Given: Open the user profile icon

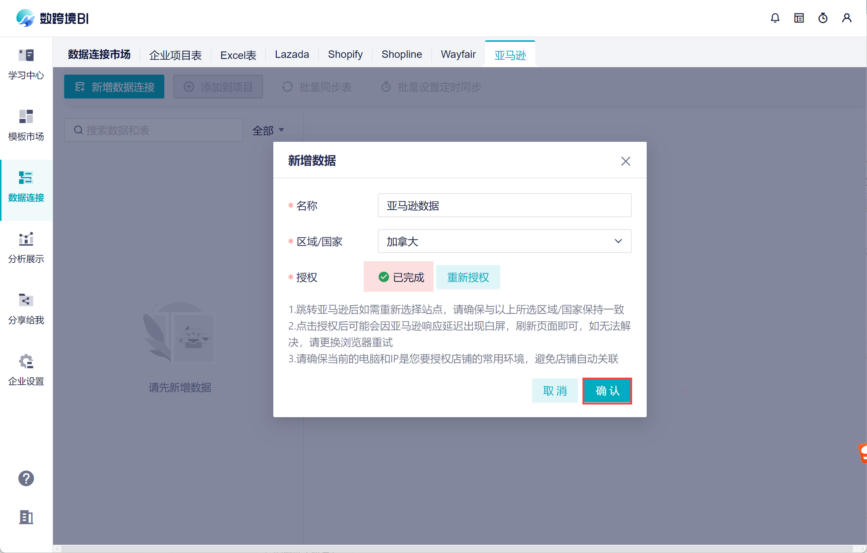Looking at the screenshot, I should click(x=846, y=18).
